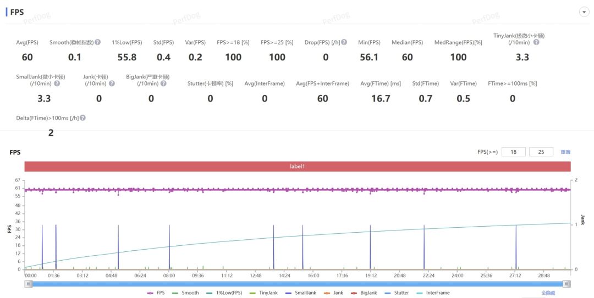Click SmallJank question mark icon
594x298 pixels.
point(57,83)
